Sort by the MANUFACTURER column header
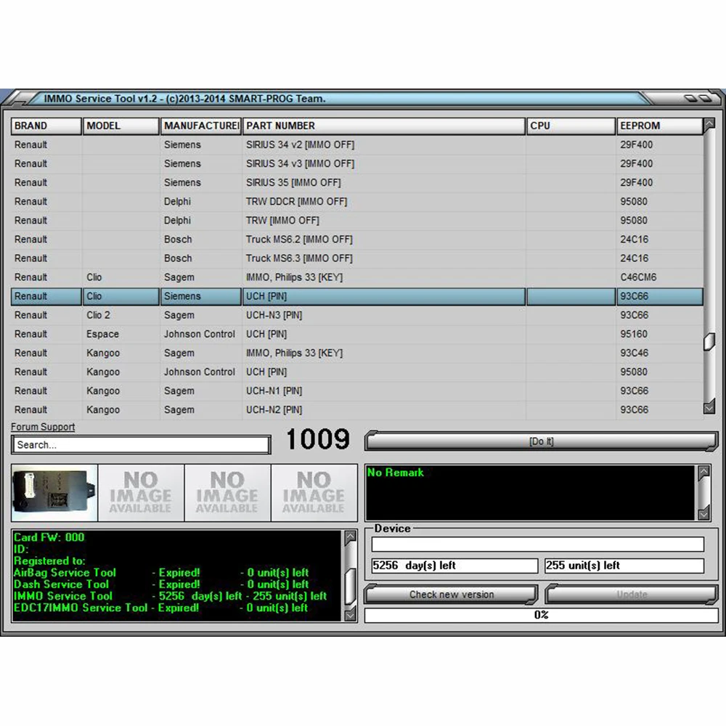This screenshot has height=726, width=726. [200, 126]
